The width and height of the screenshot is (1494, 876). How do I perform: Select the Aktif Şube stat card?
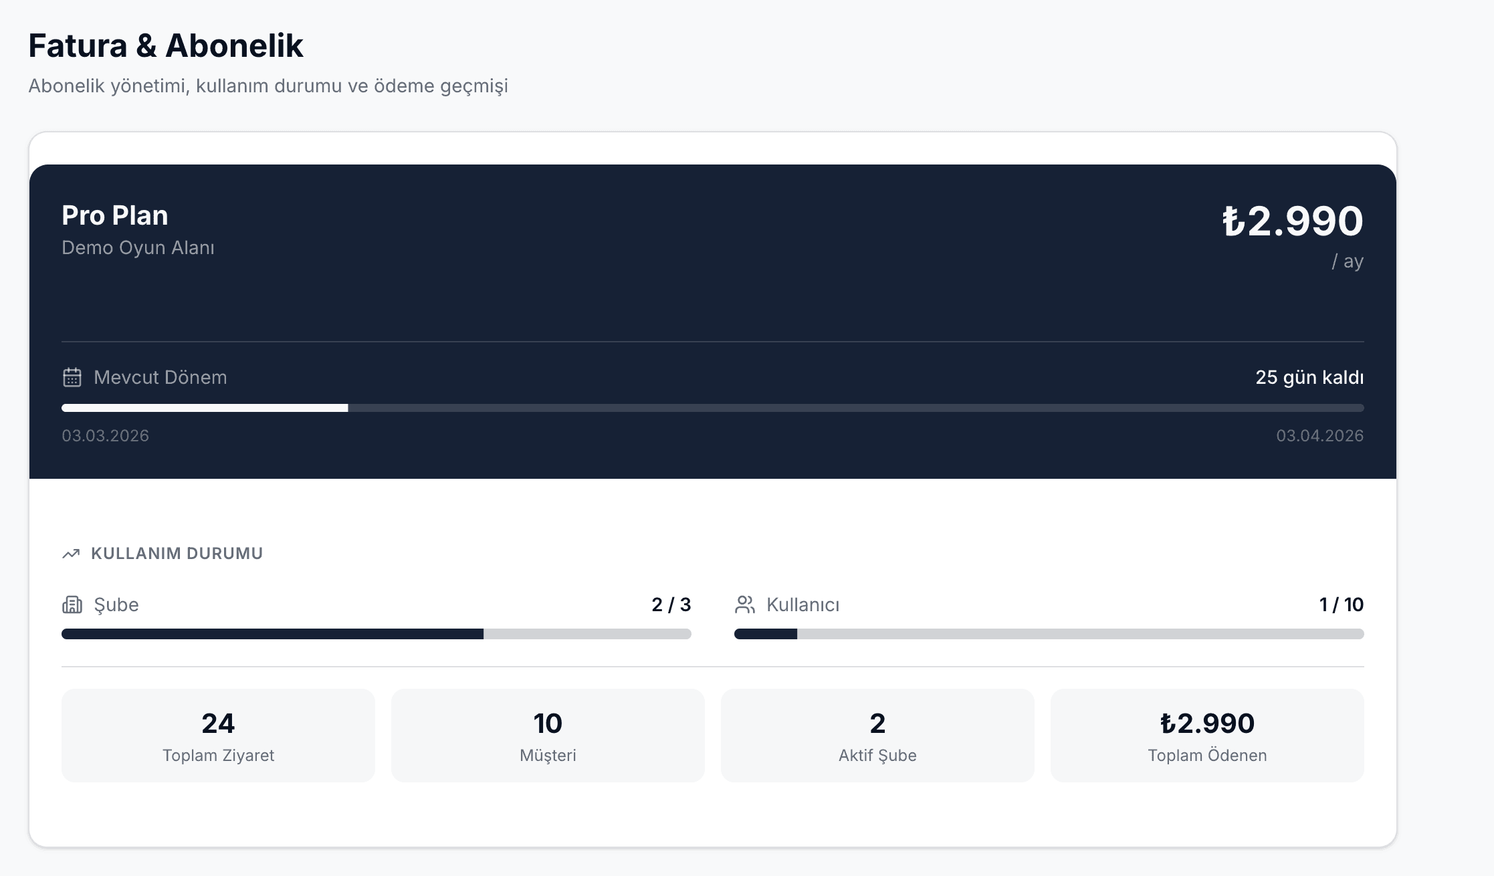(x=877, y=735)
